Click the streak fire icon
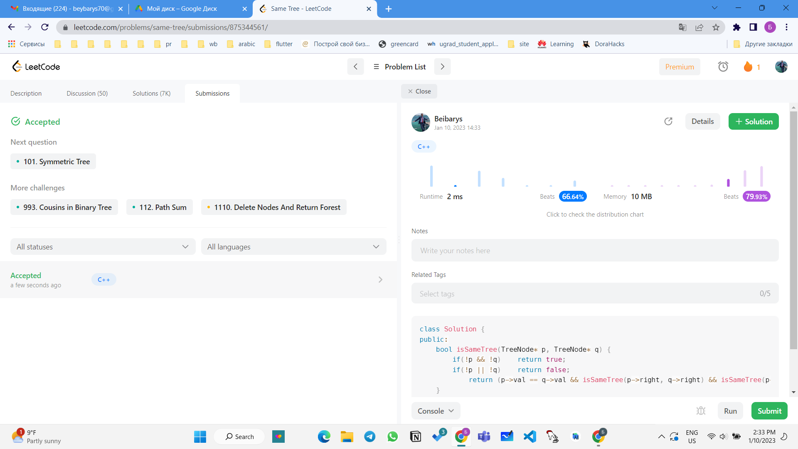Image resolution: width=798 pixels, height=449 pixels. pos(748,67)
